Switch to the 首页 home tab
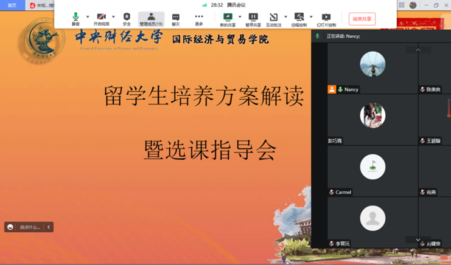The image size is (451, 265). point(12,5)
